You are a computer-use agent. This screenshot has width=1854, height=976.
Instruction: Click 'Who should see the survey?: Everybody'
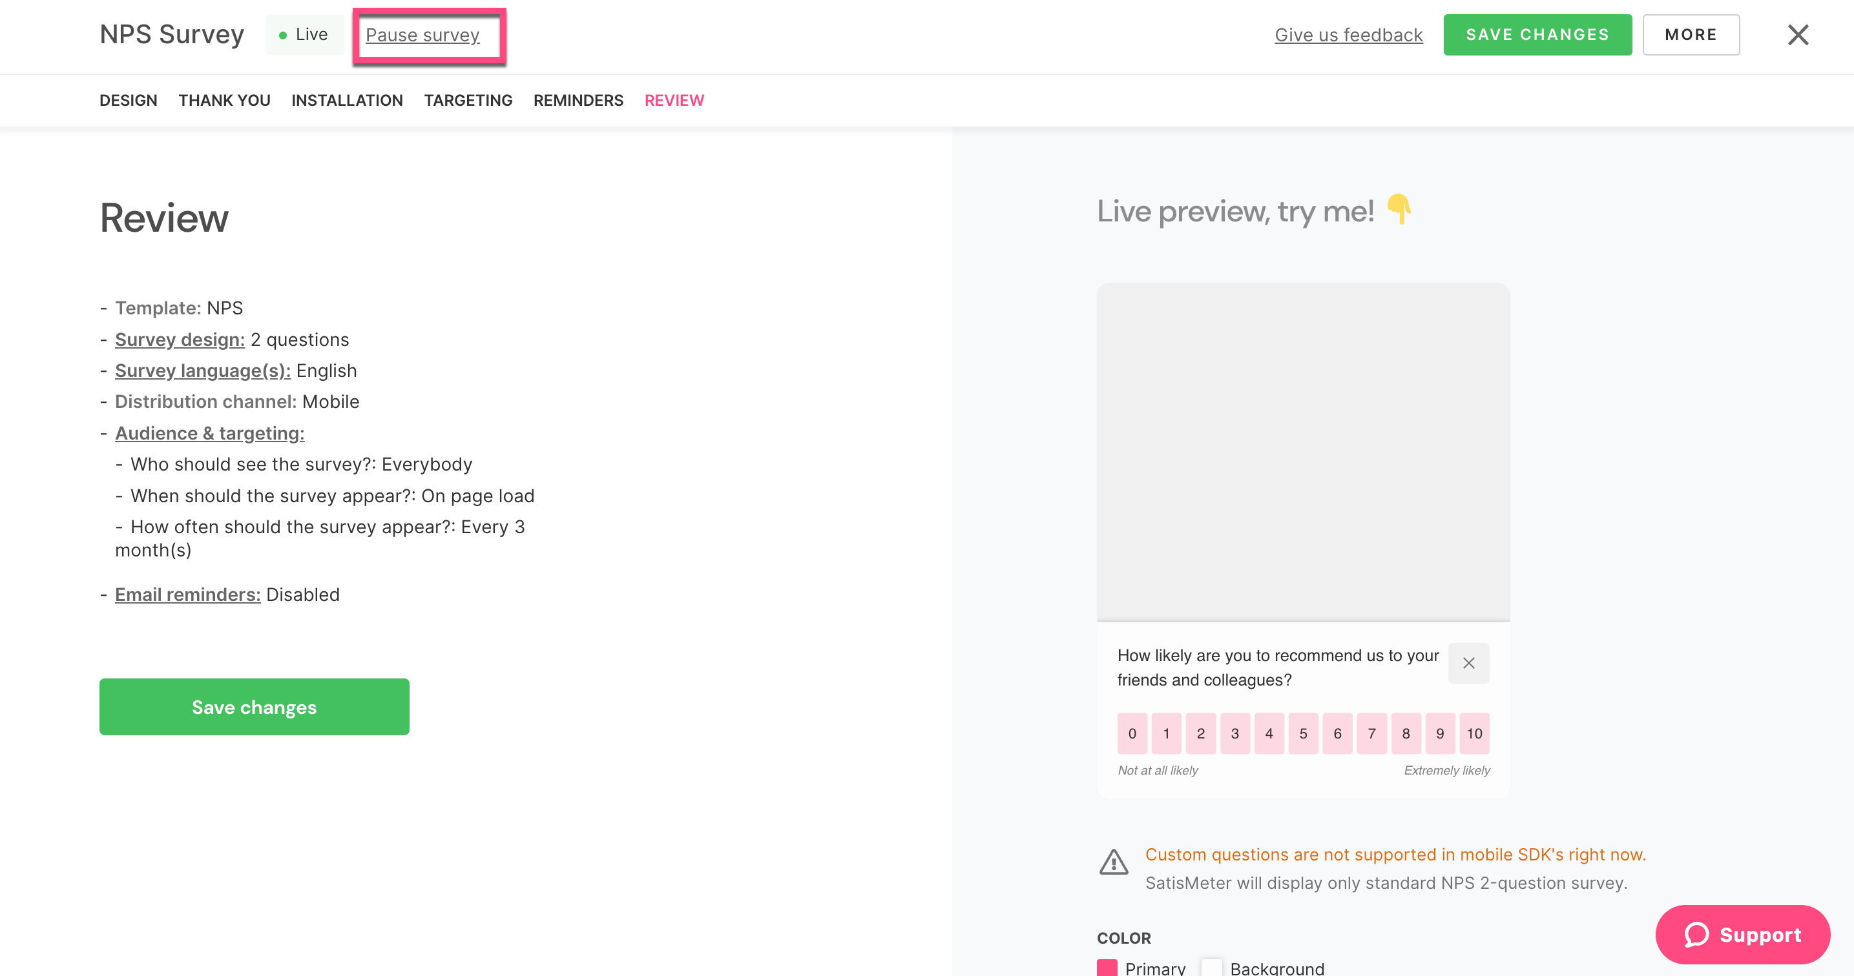(x=301, y=464)
